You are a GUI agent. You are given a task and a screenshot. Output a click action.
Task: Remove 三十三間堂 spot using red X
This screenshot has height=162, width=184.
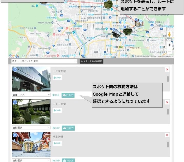(x=167, y=102)
